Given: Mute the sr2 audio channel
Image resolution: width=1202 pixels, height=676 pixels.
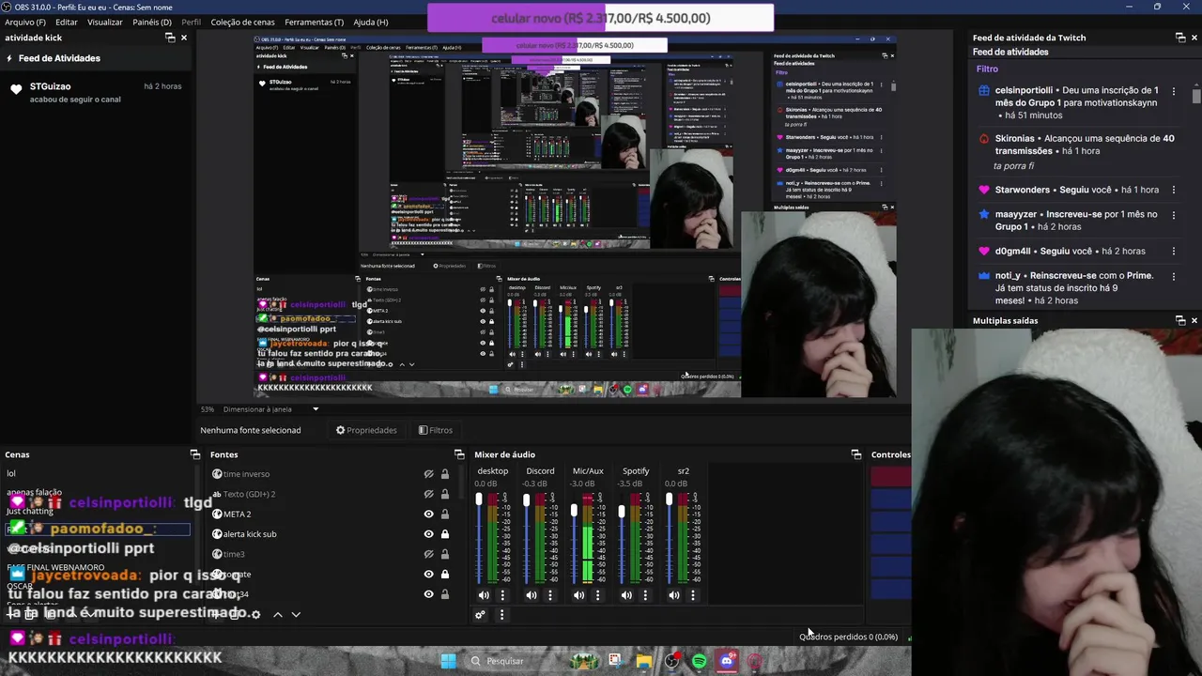Looking at the screenshot, I should [673, 595].
